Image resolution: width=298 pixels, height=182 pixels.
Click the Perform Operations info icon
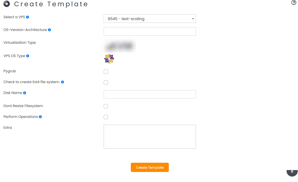click(40, 117)
